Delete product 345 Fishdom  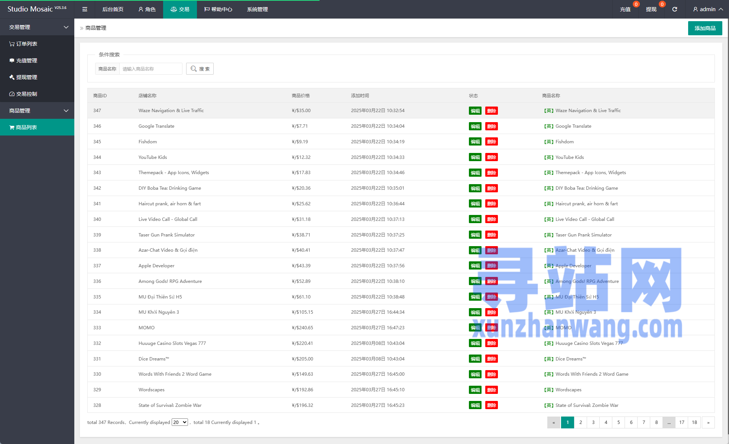point(492,142)
